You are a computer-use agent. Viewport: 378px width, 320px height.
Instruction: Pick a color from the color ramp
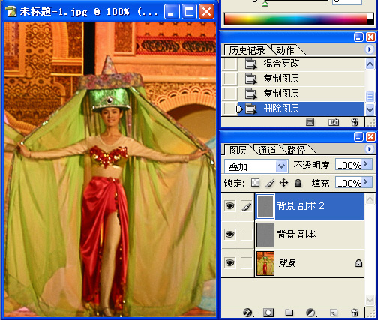pyautogui.click(x=296, y=19)
